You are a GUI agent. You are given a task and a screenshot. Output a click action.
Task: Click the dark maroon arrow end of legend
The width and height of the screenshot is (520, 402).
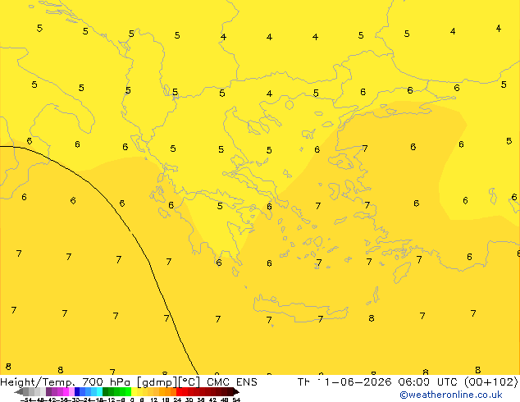[x=235, y=392]
